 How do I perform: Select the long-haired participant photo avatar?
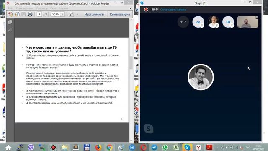213,22
